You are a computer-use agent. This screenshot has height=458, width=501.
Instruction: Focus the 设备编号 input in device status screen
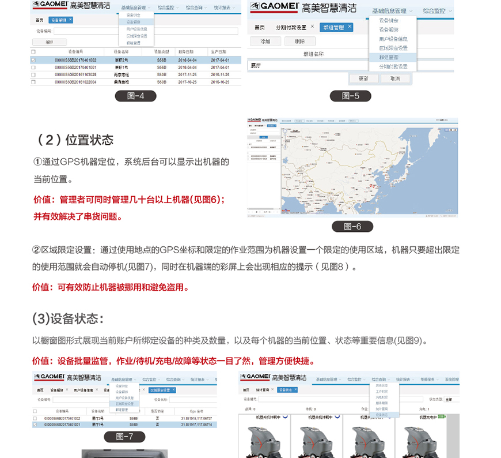[x=340, y=399]
